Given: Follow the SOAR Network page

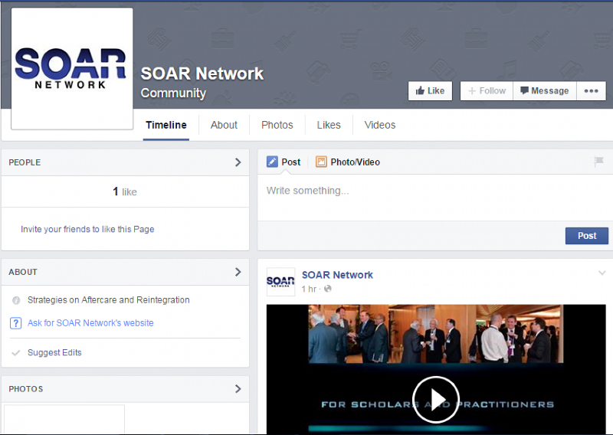Looking at the screenshot, I should 487,91.
